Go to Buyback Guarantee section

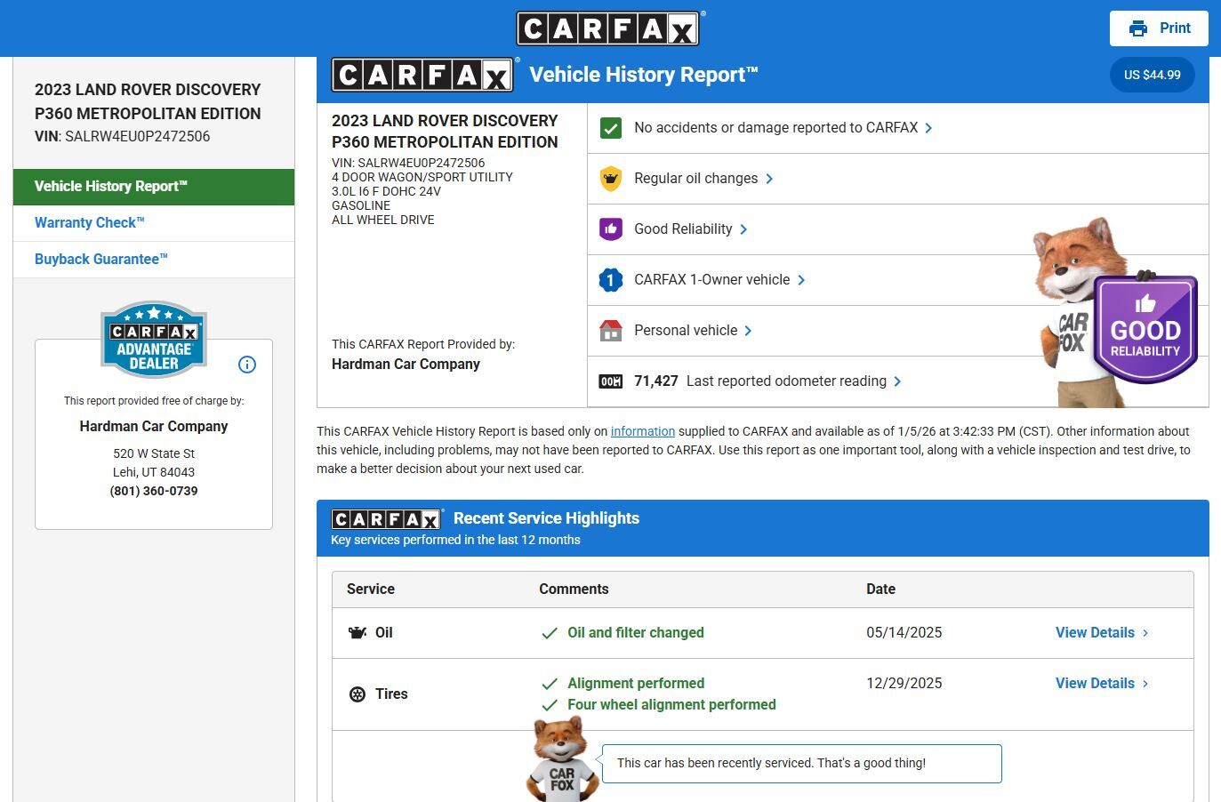click(100, 260)
